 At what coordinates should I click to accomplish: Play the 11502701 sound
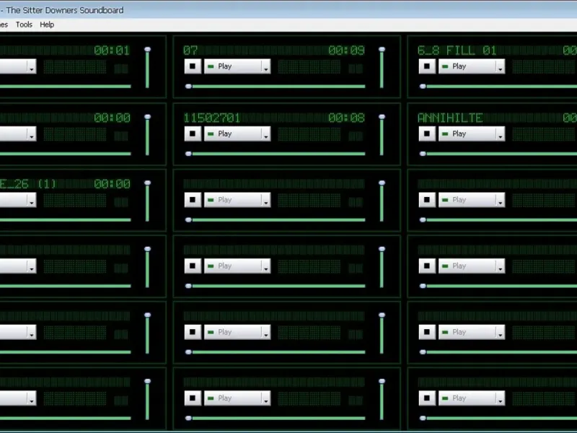point(232,134)
